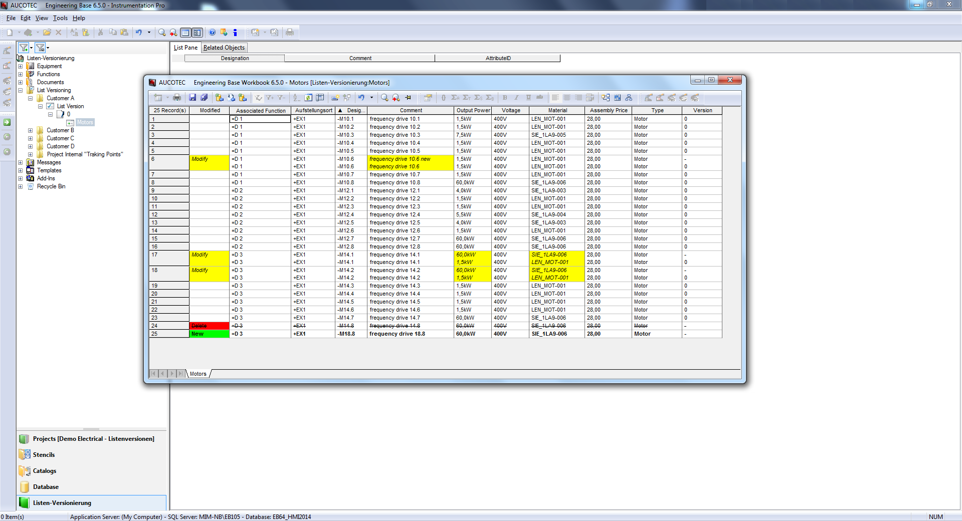Open the Tools menu
Screen dimensions: 962x521
click(x=60, y=18)
